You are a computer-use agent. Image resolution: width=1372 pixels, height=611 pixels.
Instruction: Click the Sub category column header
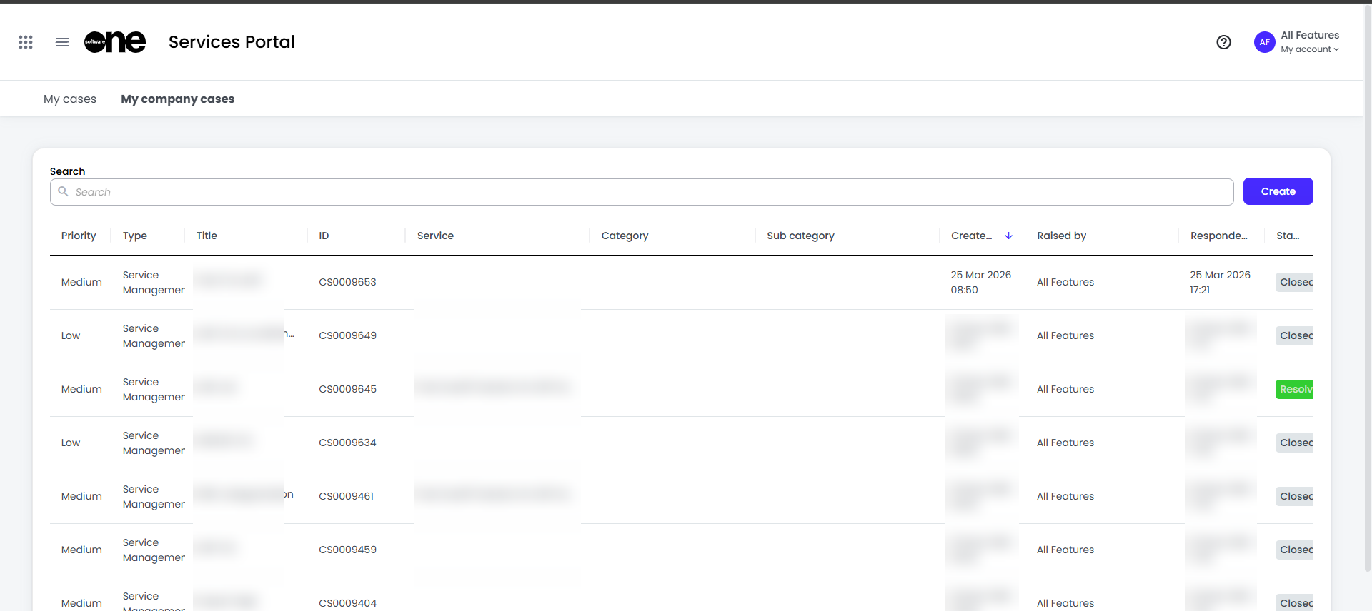click(800, 236)
